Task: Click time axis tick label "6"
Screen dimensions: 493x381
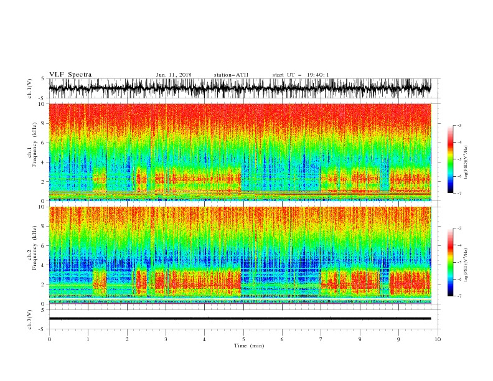Action: [x=282, y=339]
